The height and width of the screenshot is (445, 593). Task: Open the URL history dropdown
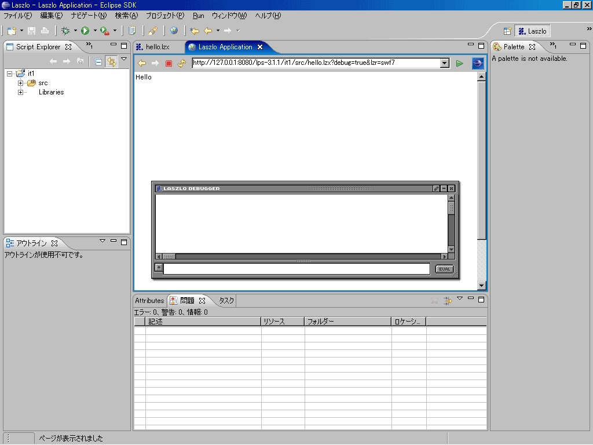pos(445,63)
